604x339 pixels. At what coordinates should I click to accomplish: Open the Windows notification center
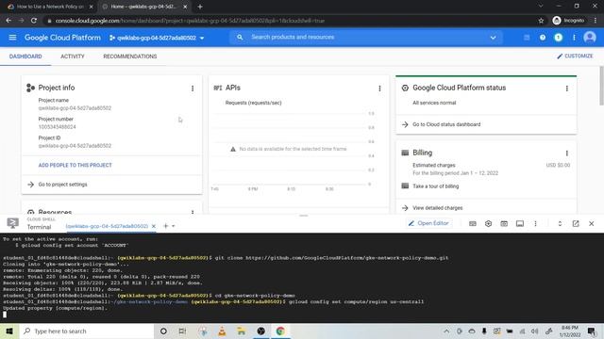[592, 331]
